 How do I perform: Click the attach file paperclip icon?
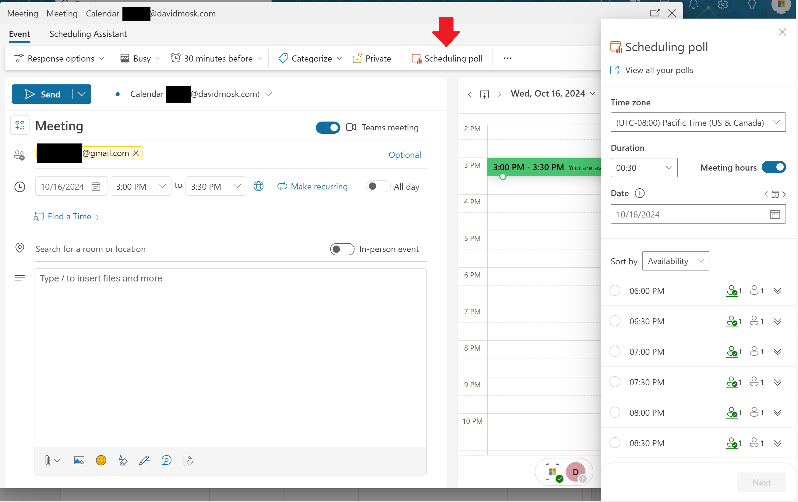click(x=48, y=460)
